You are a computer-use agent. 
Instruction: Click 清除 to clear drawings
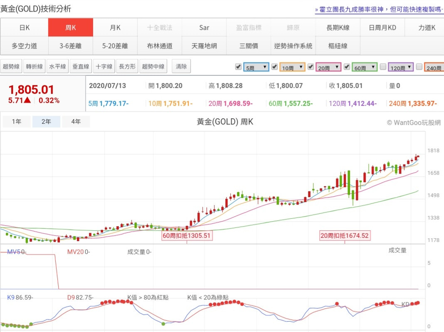pos(181,66)
